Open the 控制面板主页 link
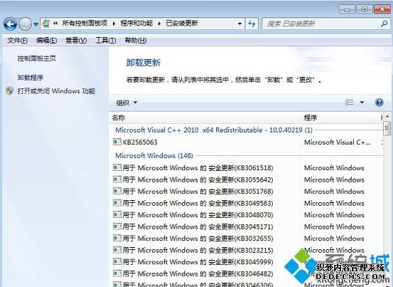 [36, 58]
